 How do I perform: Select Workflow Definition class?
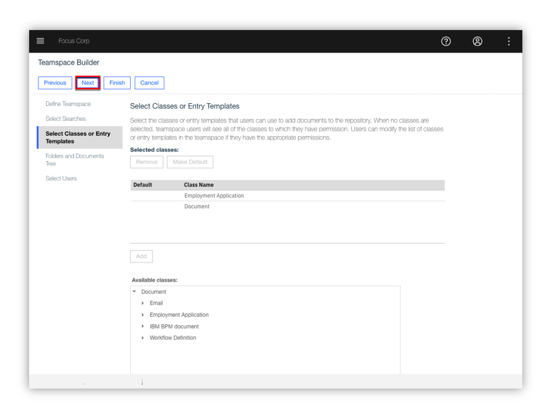(x=173, y=338)
